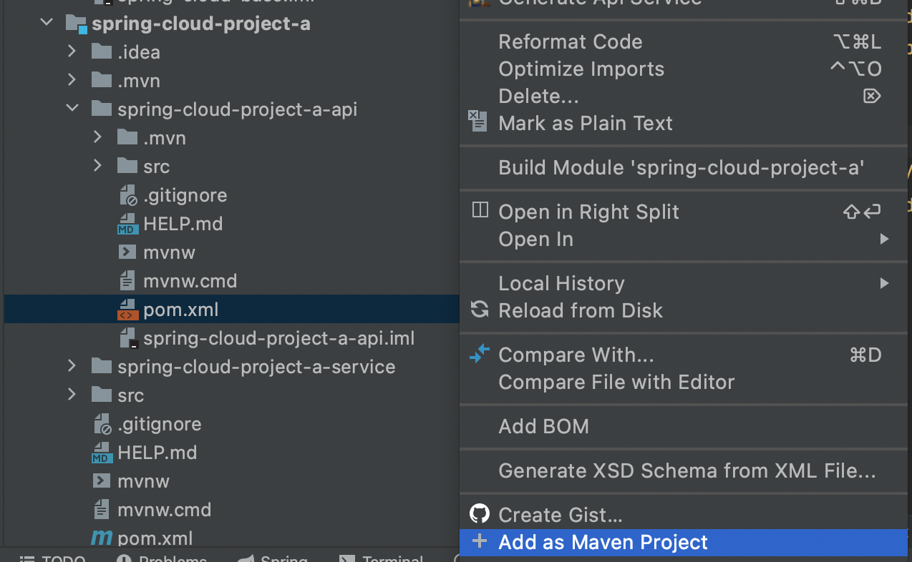912x562 pixels.
Task: Click the Markdown icon of api HELP.md
Action: click(x=127, y=224)
